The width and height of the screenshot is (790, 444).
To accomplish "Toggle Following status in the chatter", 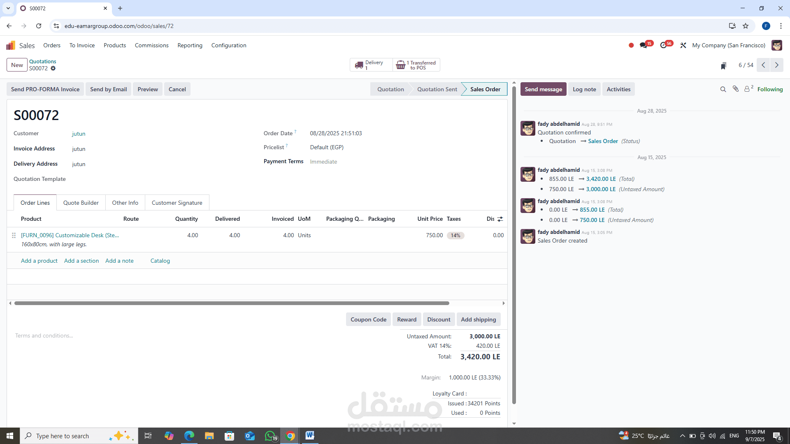I will pos(770,89).
